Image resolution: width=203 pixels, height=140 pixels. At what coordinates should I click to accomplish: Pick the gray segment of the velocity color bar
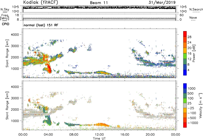[185, 105]
